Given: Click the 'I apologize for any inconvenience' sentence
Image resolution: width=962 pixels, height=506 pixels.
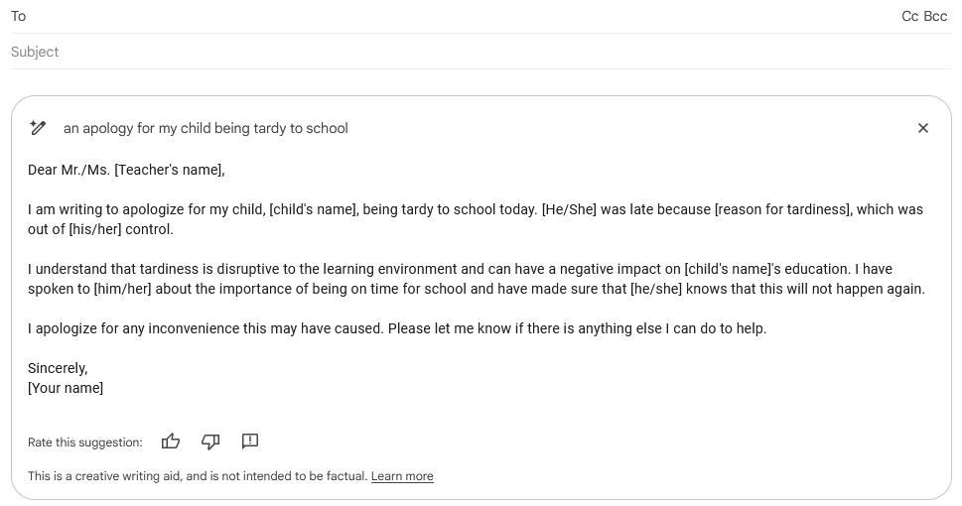Looking at the screenshot, I should click(206, 328).
